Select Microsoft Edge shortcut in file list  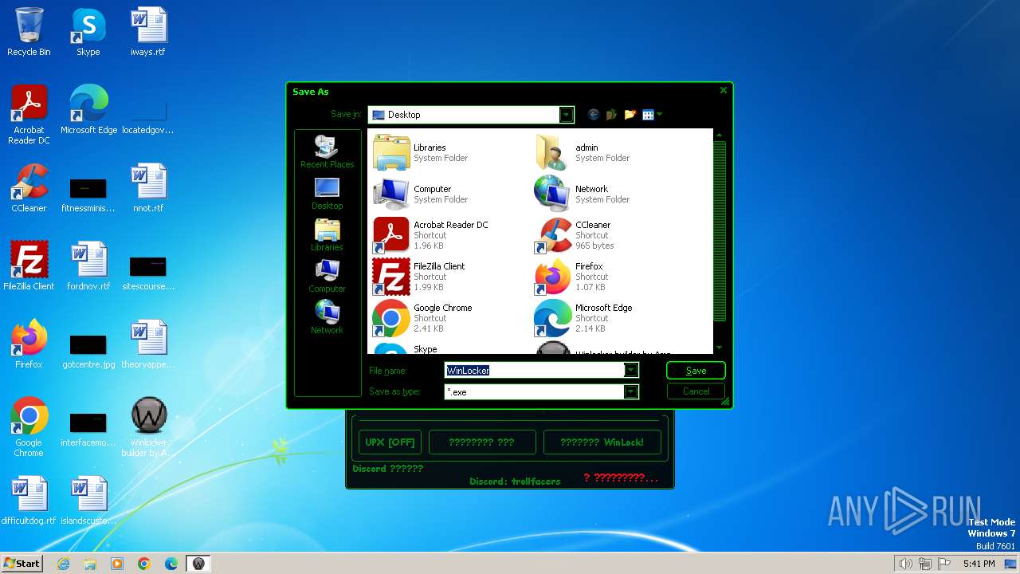point(584,318)
